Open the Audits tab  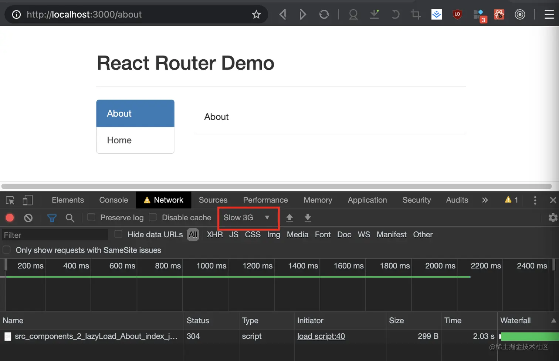[457, 200]
